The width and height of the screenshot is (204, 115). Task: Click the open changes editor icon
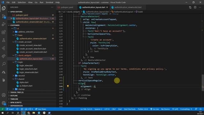tap(190, 7)
